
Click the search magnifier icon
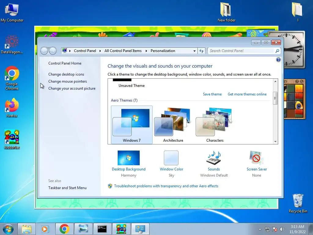[277, 51]
